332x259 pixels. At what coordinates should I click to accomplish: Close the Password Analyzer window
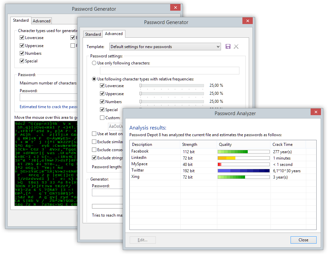[x=316, y=112]
